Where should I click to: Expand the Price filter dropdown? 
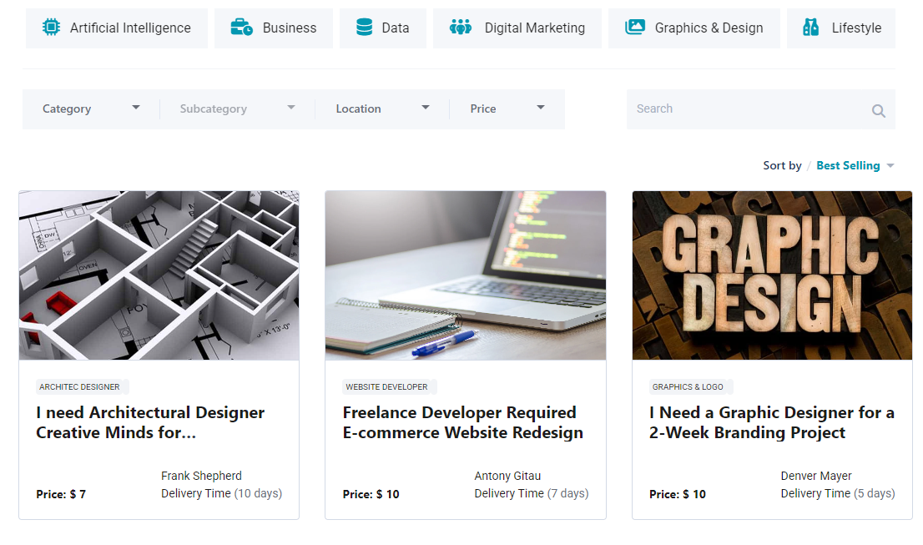(507, 108)
